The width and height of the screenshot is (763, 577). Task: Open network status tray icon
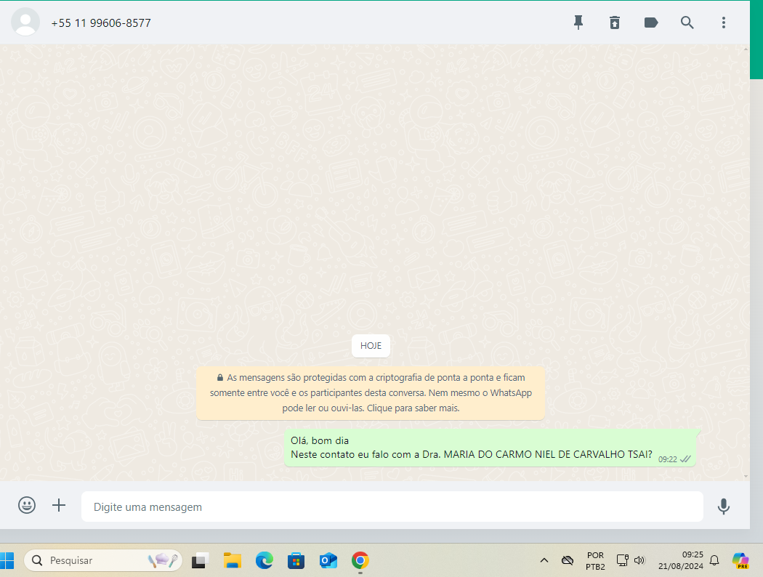622,560
